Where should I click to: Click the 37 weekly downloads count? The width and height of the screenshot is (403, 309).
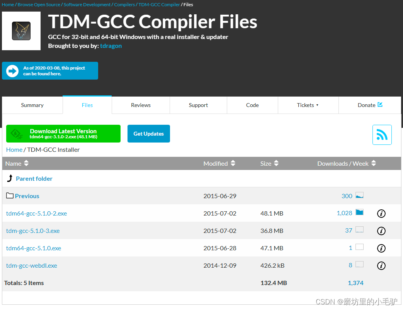click(x=349, y=231)
